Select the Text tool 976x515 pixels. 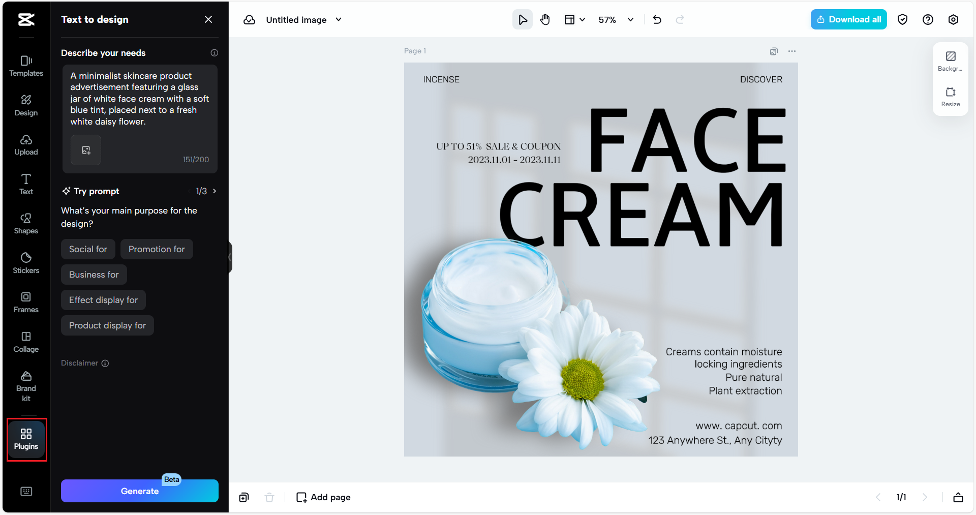(x=26, y=184)
